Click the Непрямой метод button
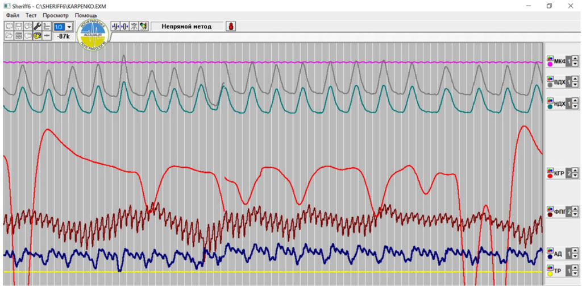Image resolution: width=582 pixels, height=286 pixels. pos(186,27)
